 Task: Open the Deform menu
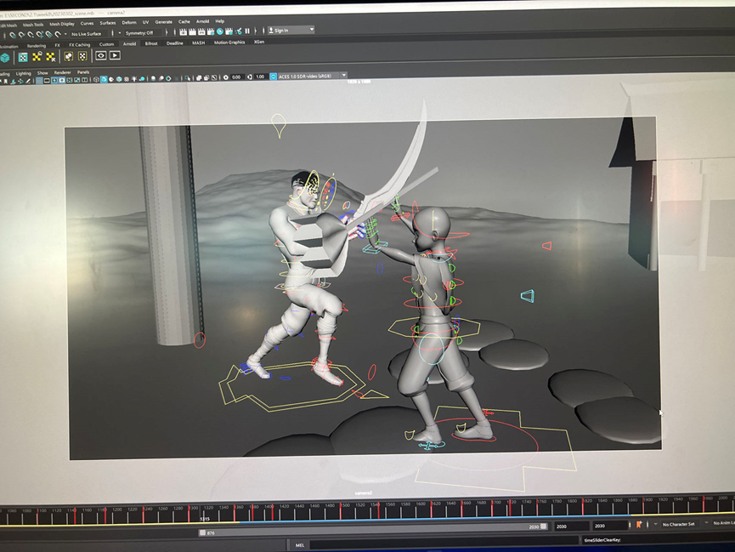click(129, 22)
